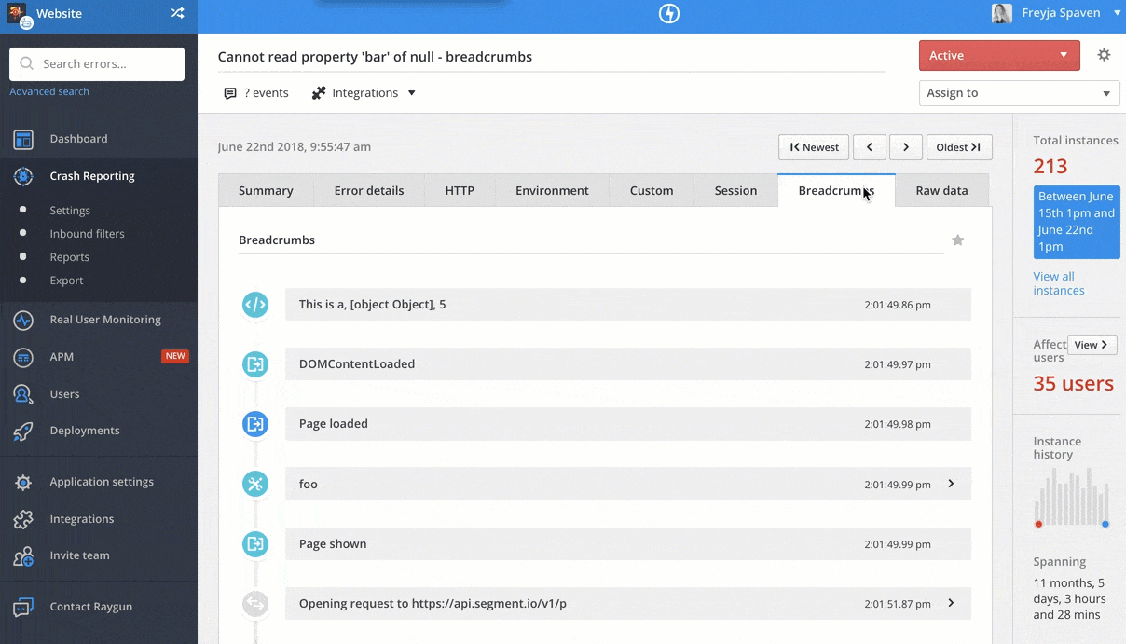Open the Assign to dropdown

[1019, 93]
